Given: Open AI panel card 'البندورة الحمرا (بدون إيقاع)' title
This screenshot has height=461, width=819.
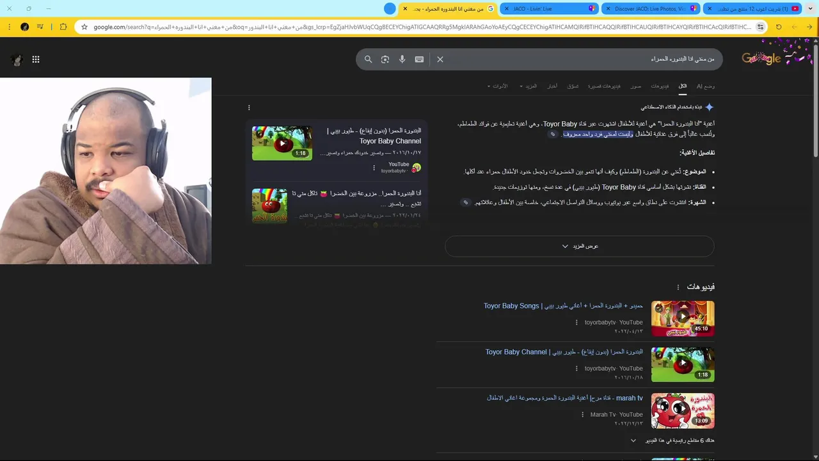Looking at the screenshot, I should tap(373, 136).
